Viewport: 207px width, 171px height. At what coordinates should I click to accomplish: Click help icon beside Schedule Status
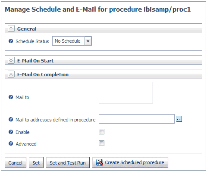11,41
